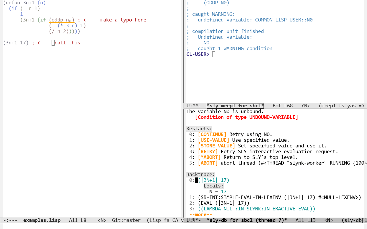Select the examples.lisp buffer name

[x=42, y=220]
